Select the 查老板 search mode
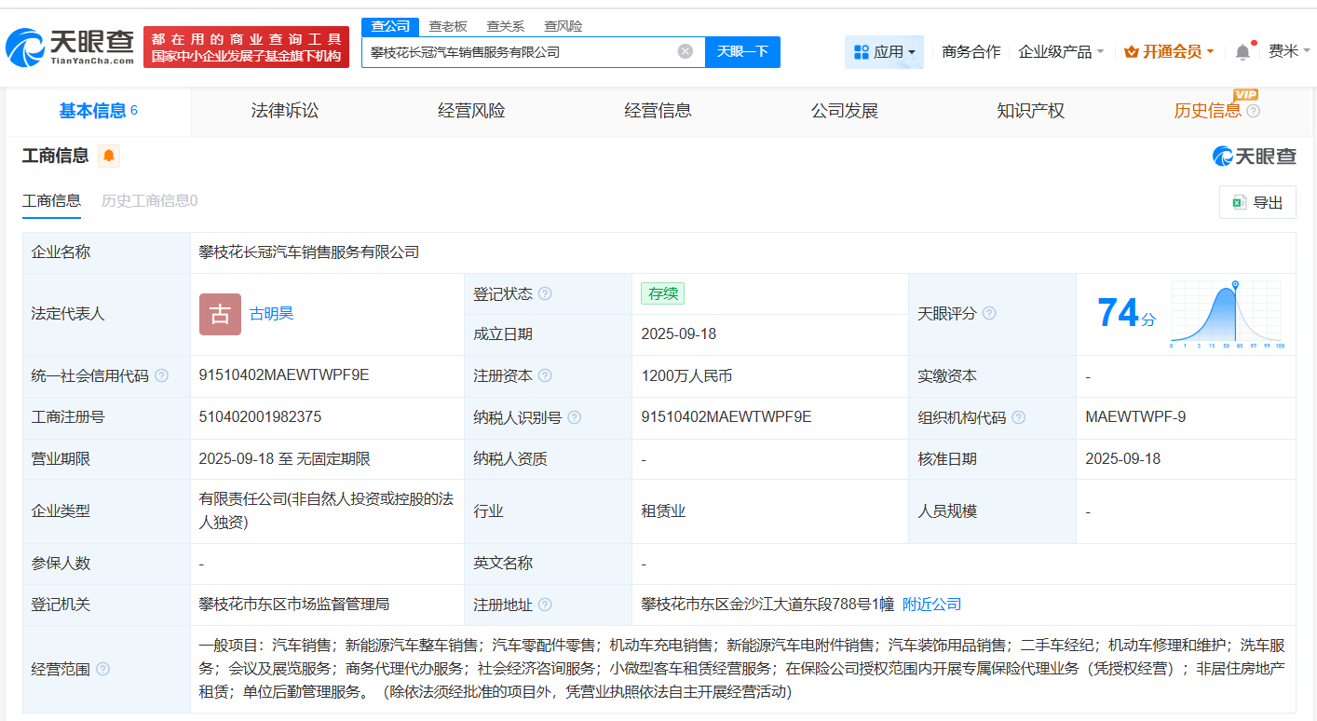 (x=448, y=26)
